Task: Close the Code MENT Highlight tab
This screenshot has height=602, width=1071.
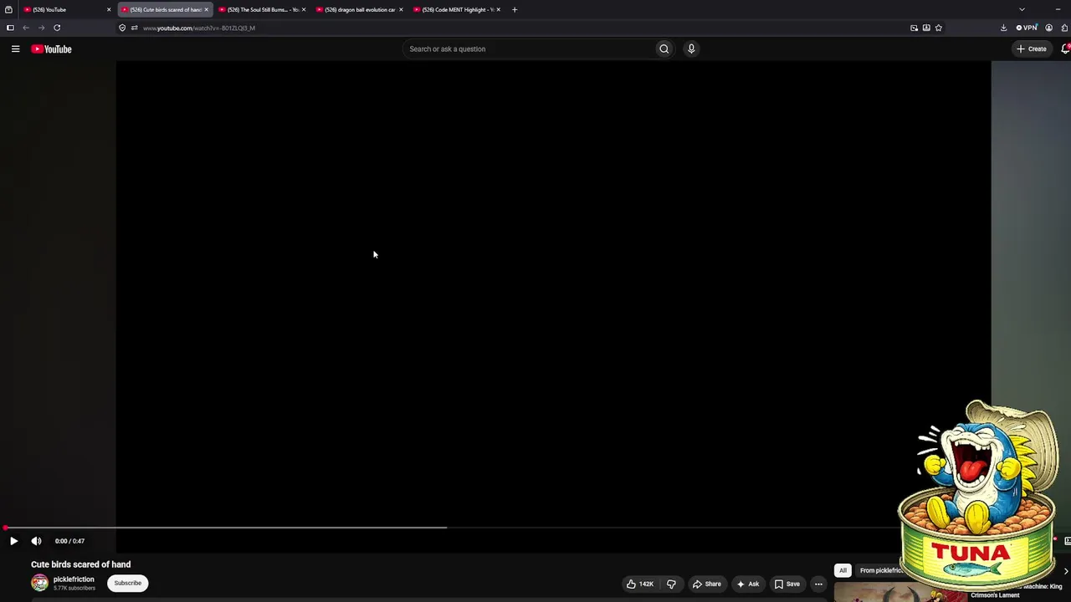Action: [x=498, y=10]
